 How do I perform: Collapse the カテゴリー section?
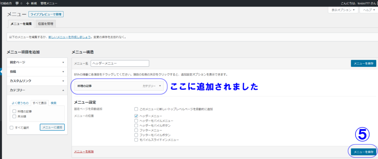coord(37,90)
